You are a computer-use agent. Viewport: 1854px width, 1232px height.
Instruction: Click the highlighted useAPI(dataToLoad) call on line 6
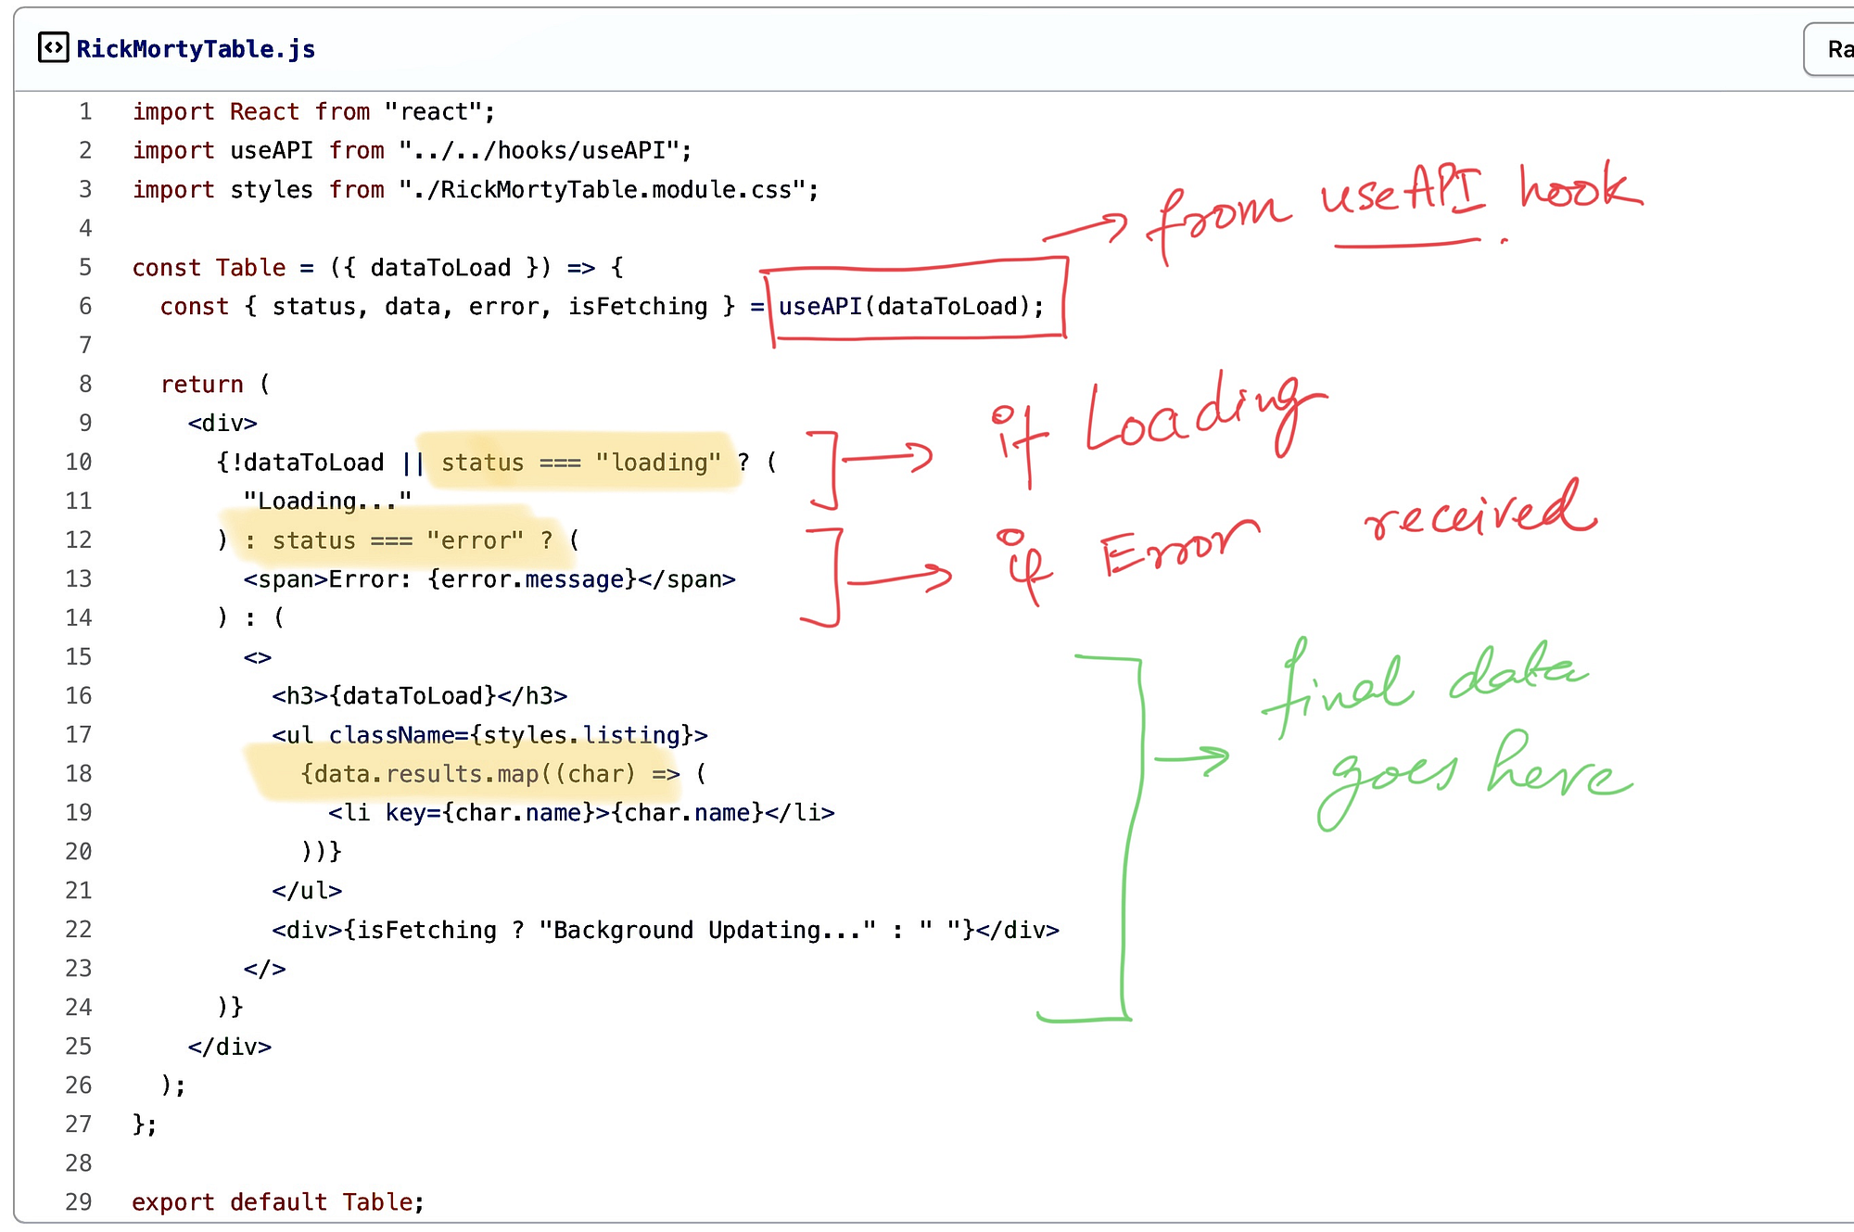tap(909, 306)
